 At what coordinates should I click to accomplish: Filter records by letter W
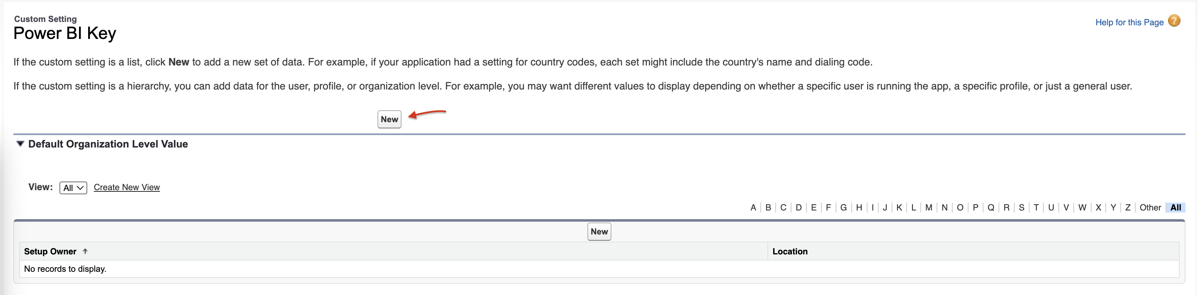[1082, 207]
